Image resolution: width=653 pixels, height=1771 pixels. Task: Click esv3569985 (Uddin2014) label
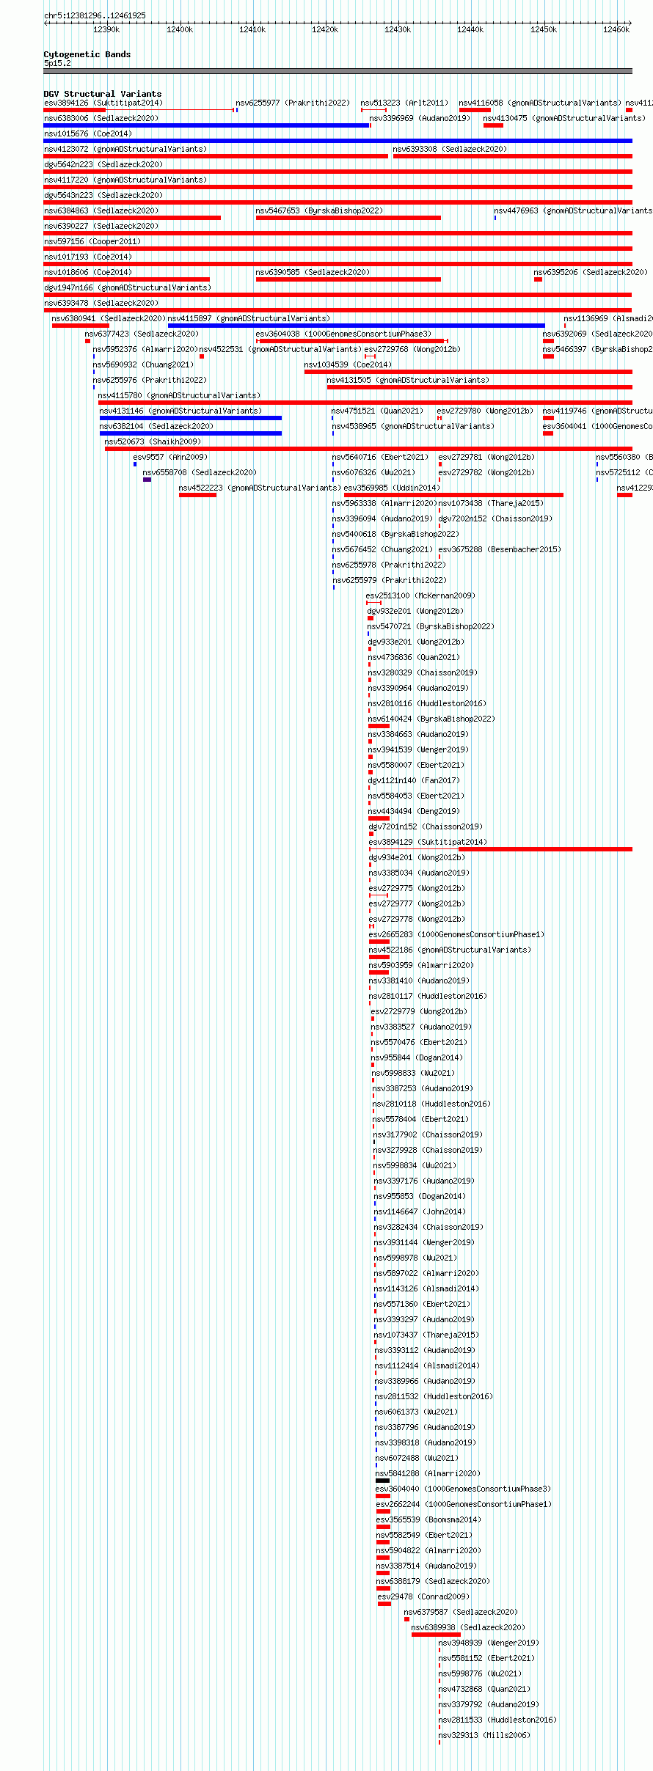tap(392, 488)
